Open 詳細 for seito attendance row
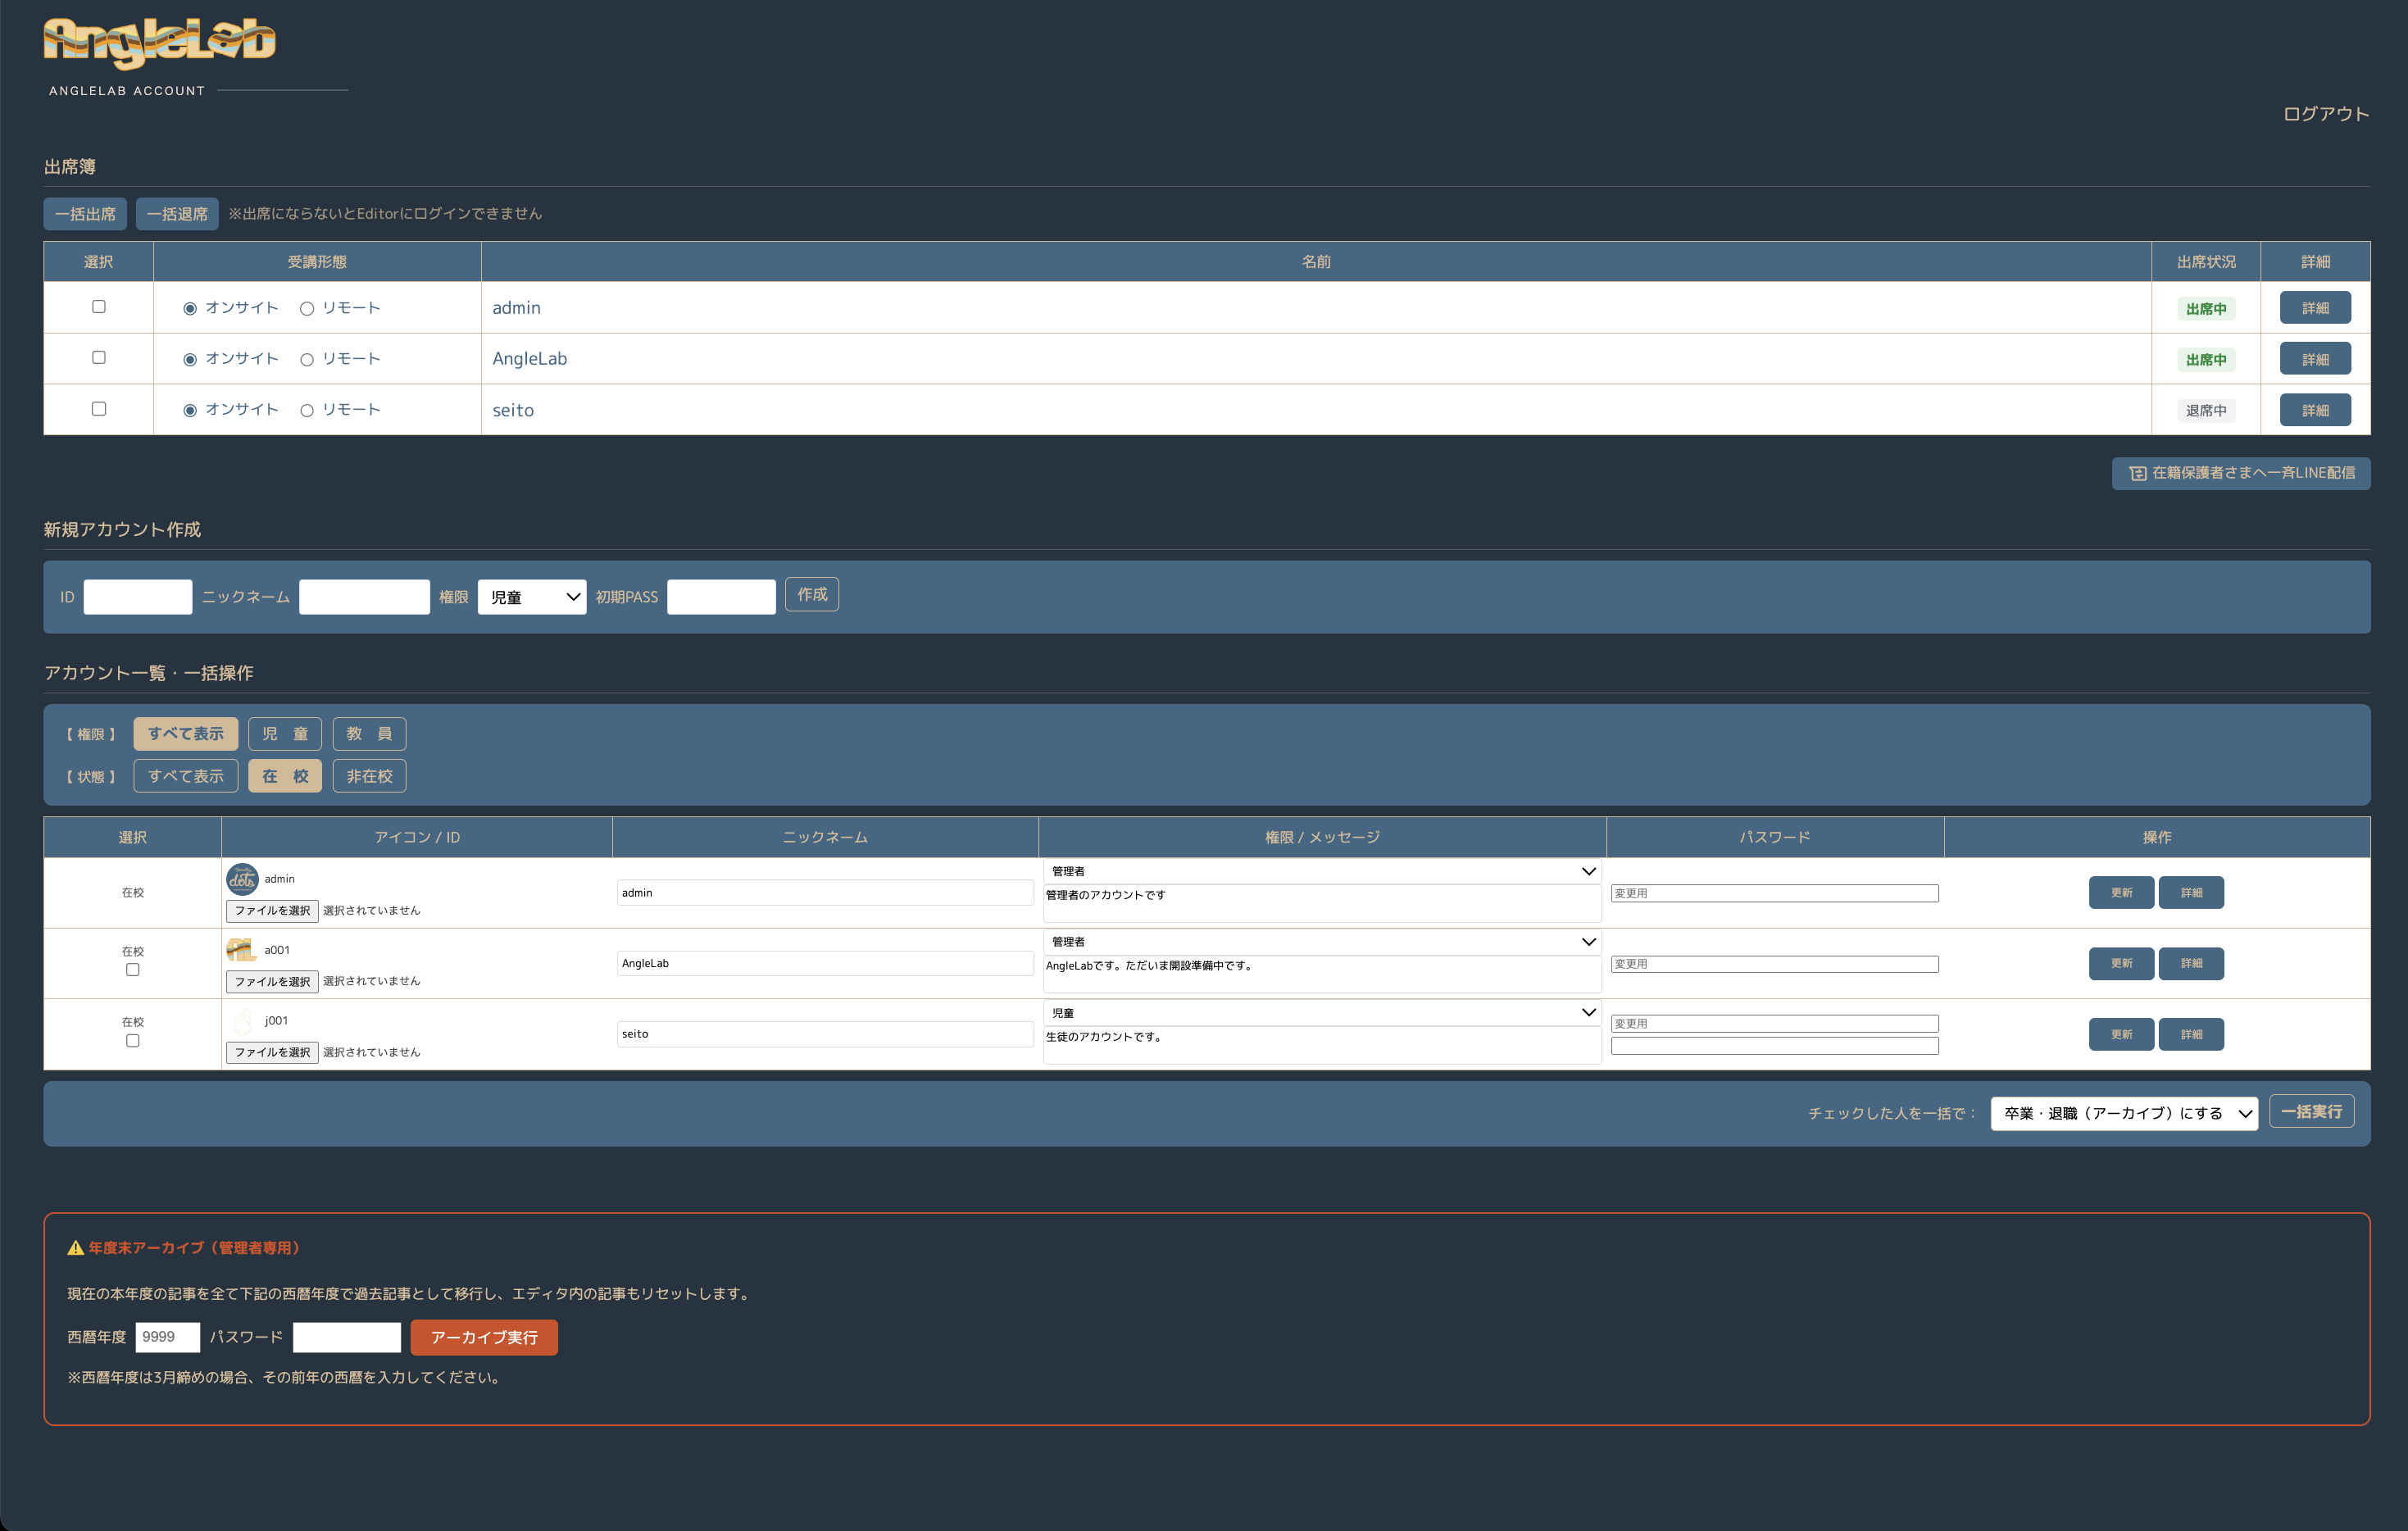Image resolution: width=2408 pixels, height=1531 pixels. 2315,410
